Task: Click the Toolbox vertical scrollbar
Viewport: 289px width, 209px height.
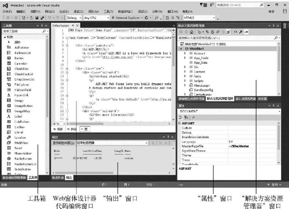Action: [x=47, y=104]
